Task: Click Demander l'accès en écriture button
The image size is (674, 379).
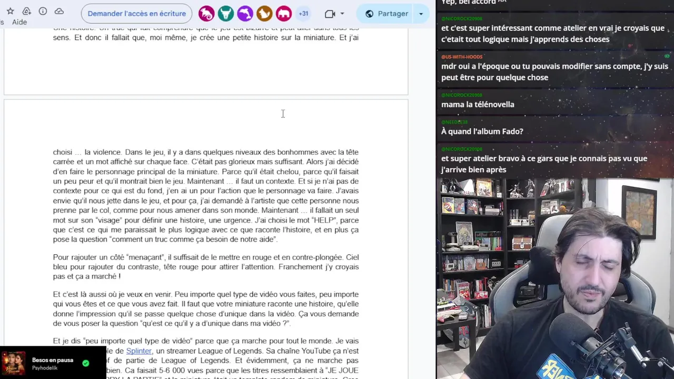Action: (x=137, y=14)
